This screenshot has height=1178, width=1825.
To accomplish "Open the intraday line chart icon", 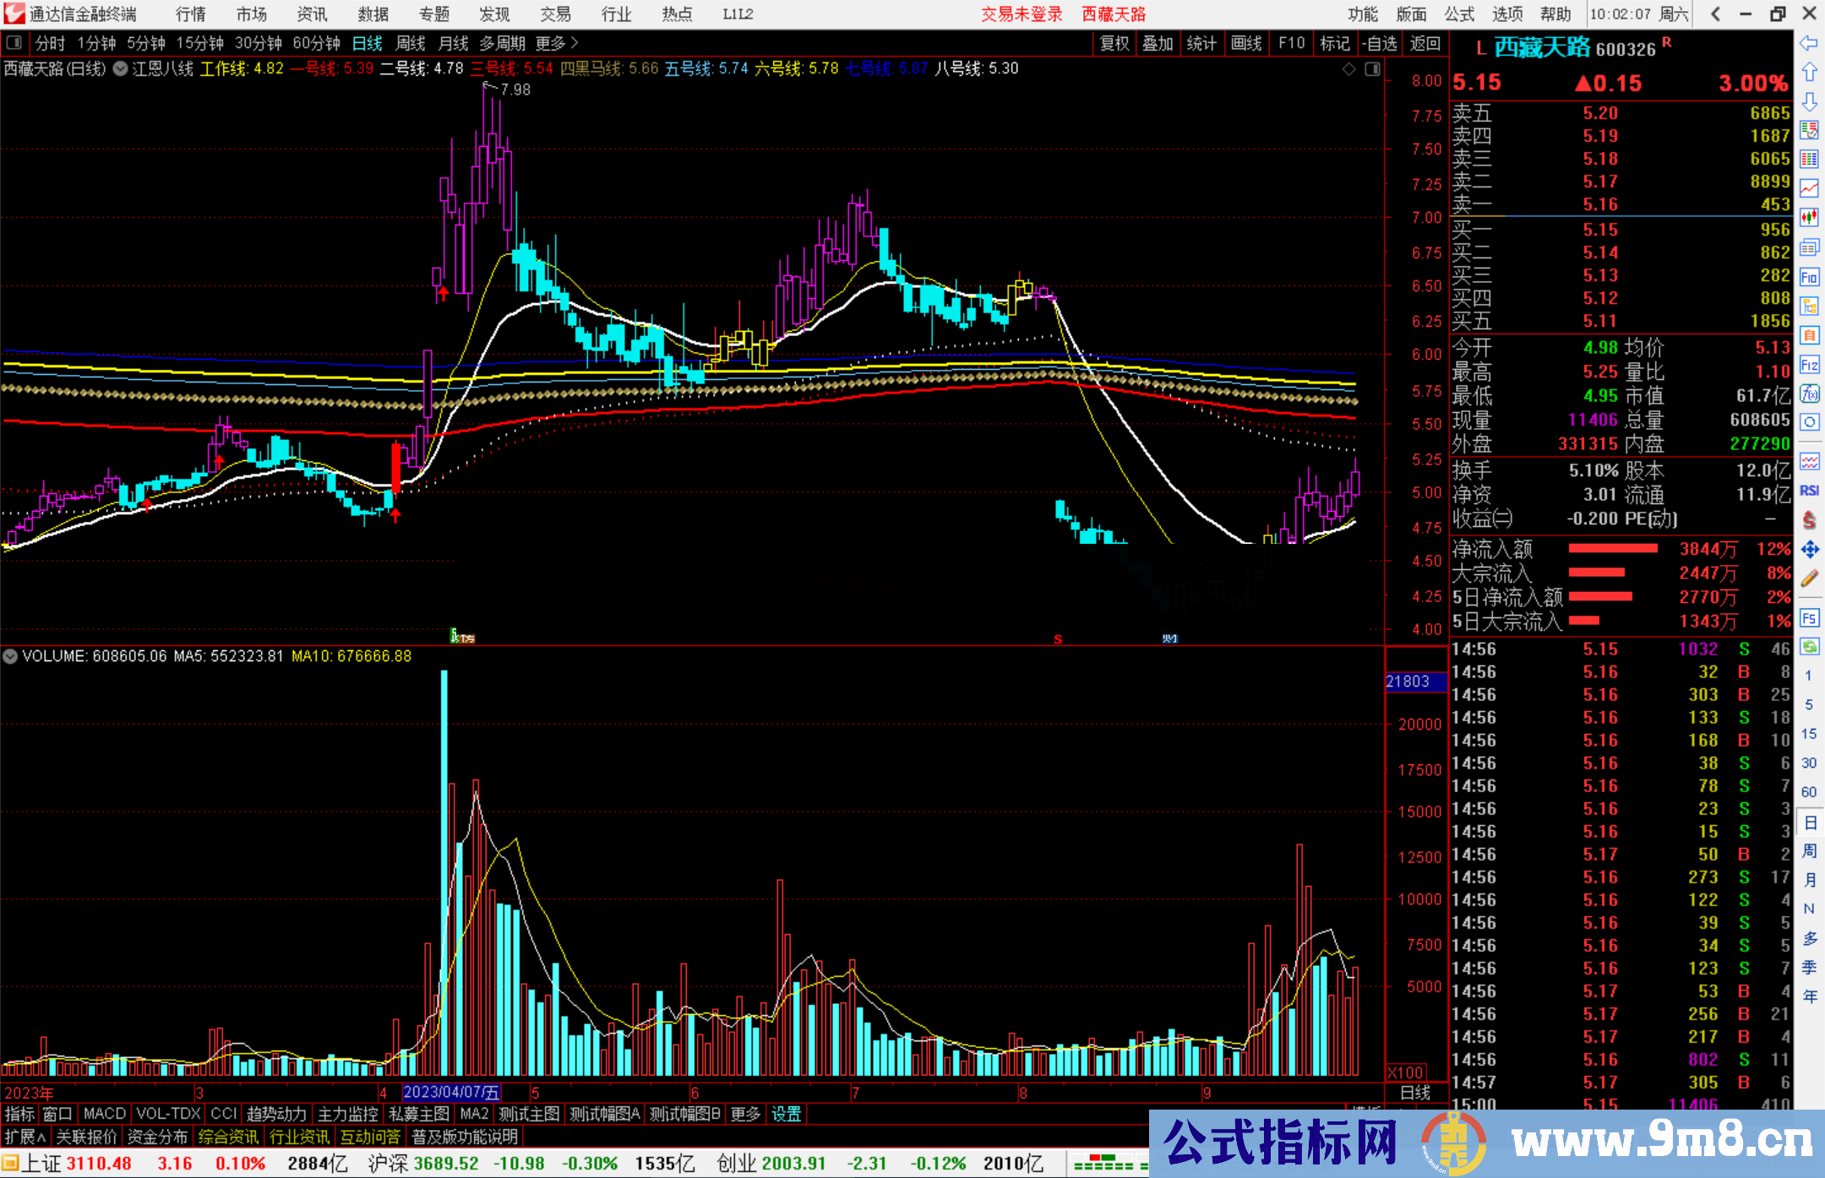I will [1809, 189].
